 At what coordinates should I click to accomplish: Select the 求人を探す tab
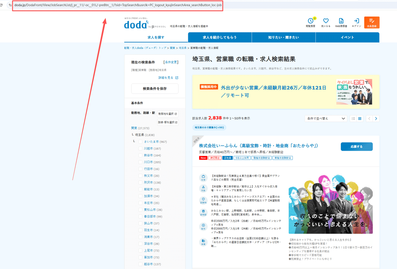[156, 37]
